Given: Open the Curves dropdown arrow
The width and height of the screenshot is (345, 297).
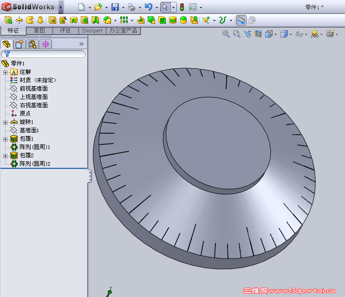Looking at the screenshot, I should pyautogui.click(x=231, y=21).
